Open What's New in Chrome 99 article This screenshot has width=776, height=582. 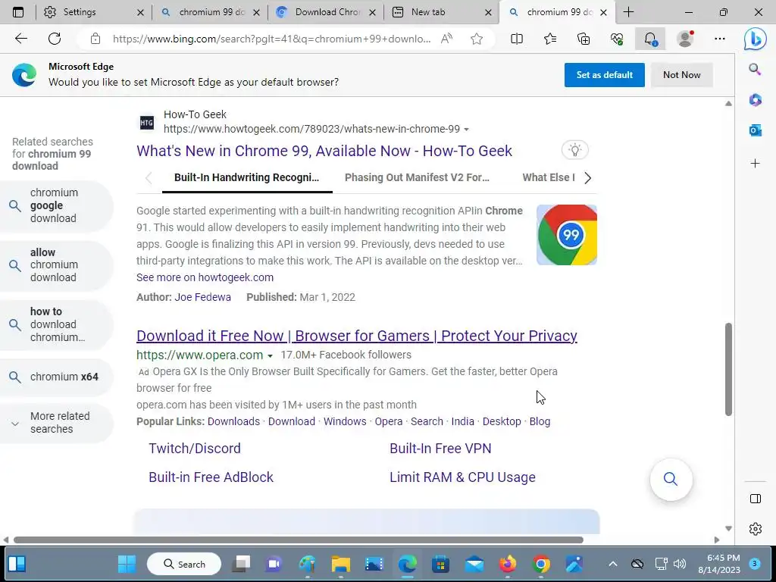point(324,151)
